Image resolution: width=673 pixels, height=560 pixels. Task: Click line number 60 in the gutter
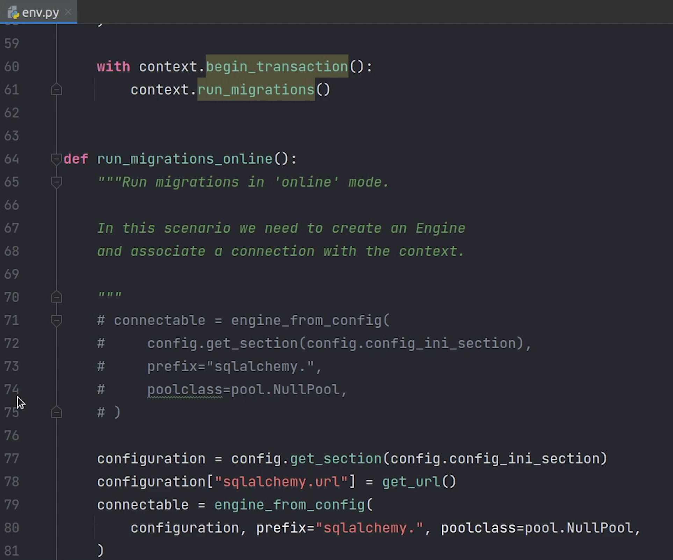click(12, 67)
